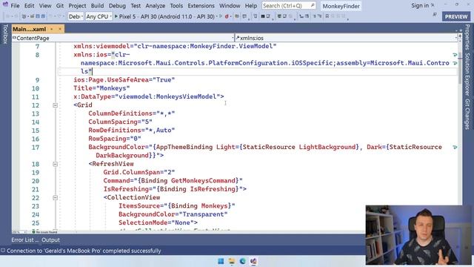Open the Tools menu
This screenshot has height=267, width=474.
coord(176,6)
